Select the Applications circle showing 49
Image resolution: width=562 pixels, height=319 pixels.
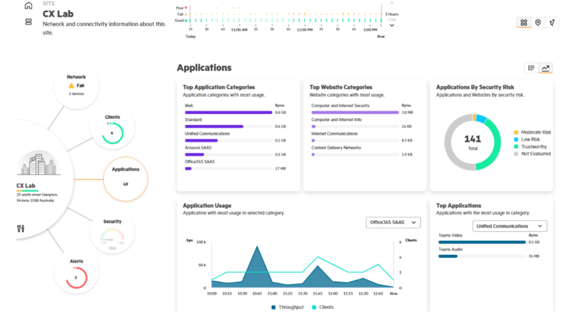(x=126, y=178)
